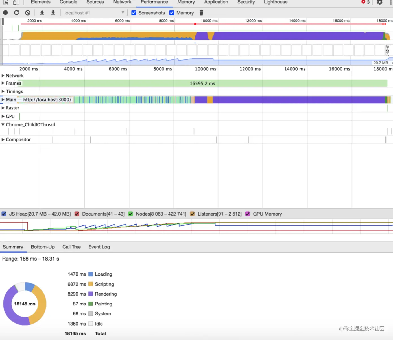Click the inspect element arrow icon
393x340 pixels.
click(6, 2)
